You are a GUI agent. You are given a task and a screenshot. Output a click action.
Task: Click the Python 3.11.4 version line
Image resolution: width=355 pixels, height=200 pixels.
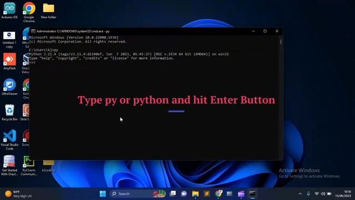click(x=129, y=54)
